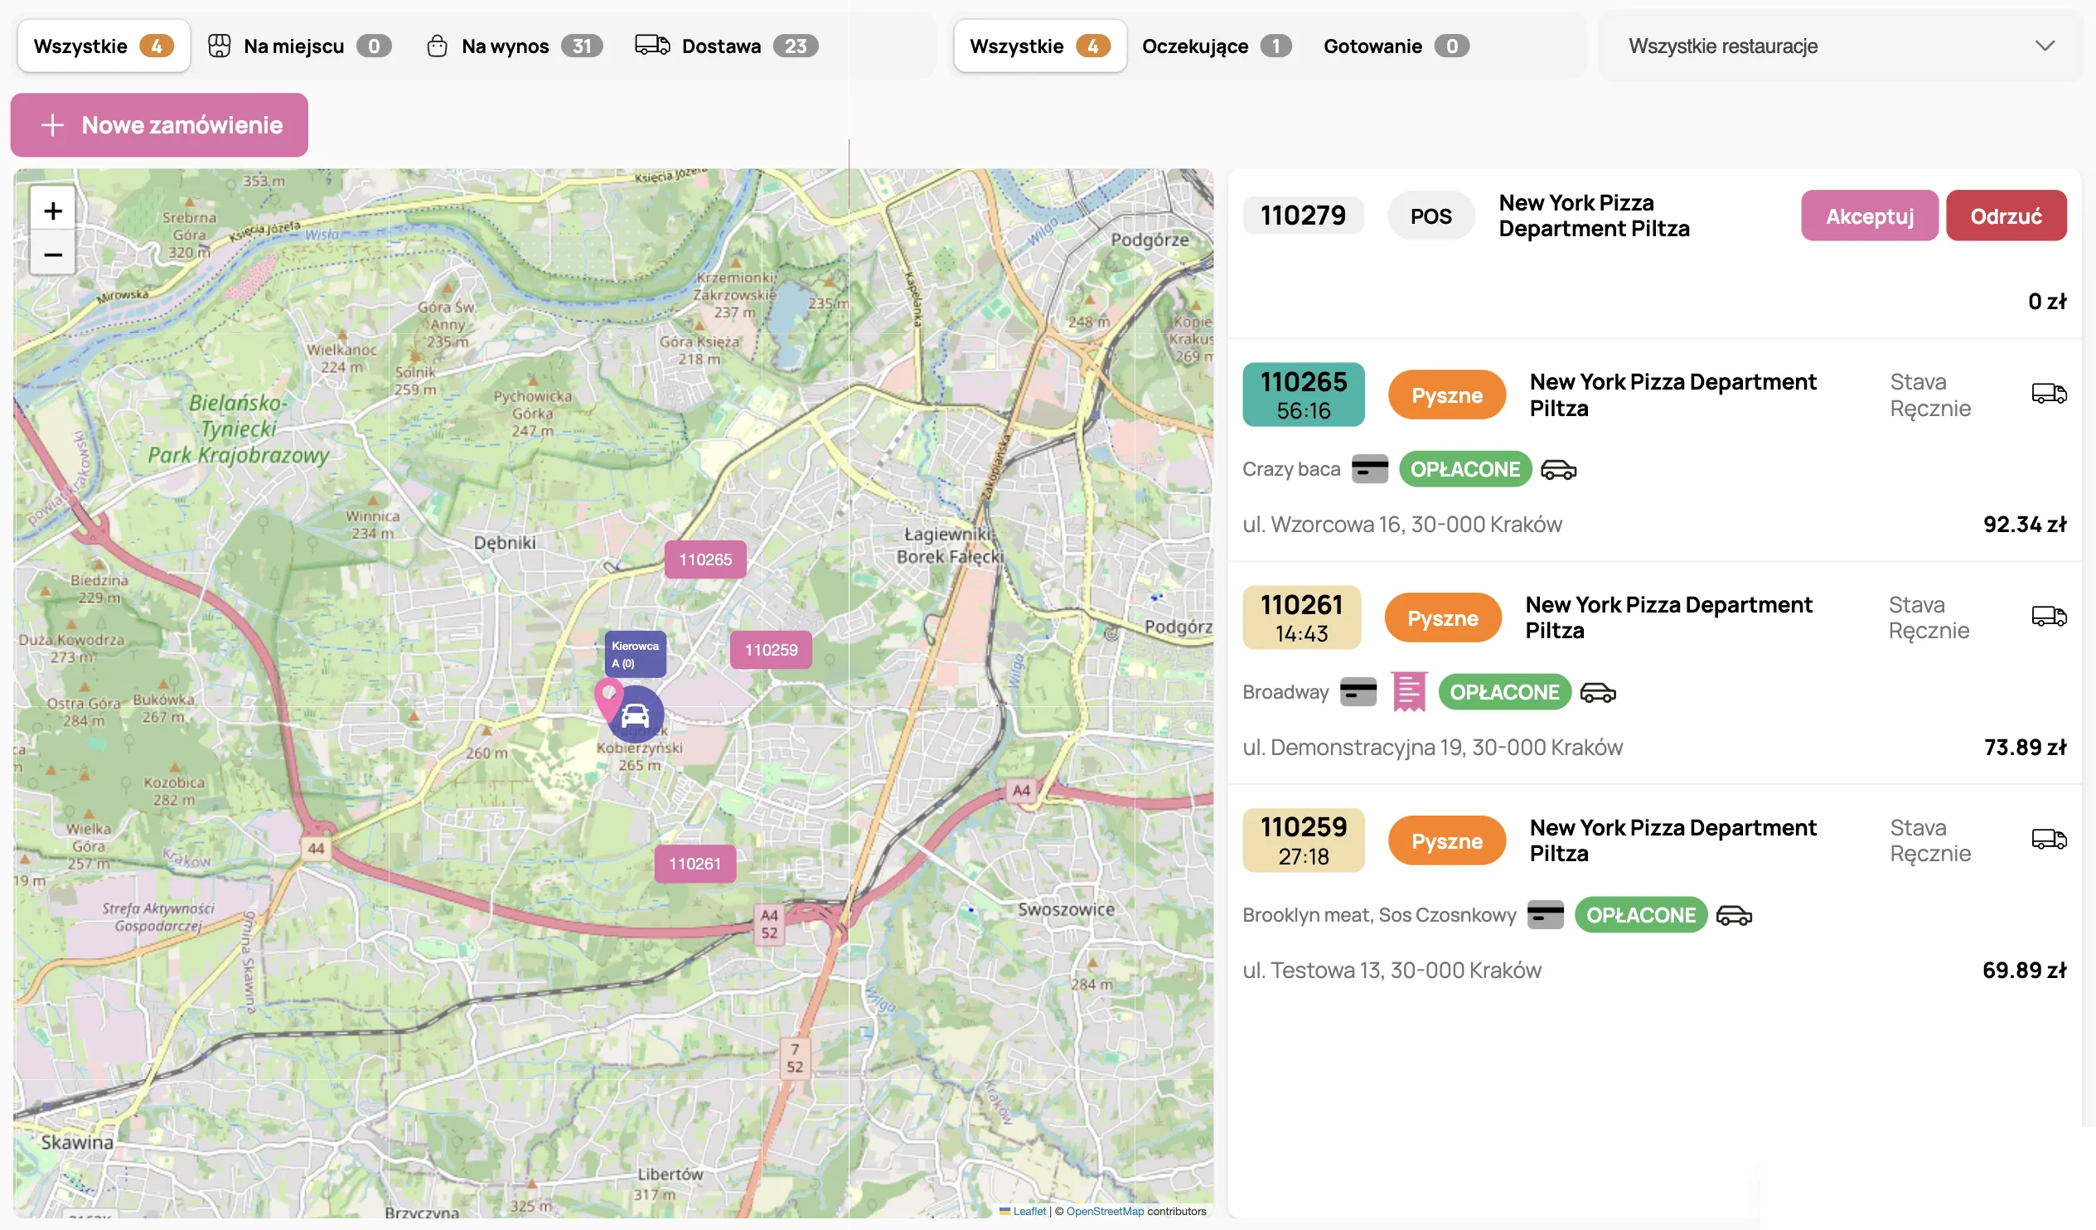Reject order 110279 with Odrzuć
This screenshot has height=1230, width=2096.
tap(2006, 215)
